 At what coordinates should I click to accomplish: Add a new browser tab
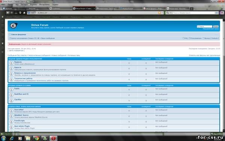(191, 9)
